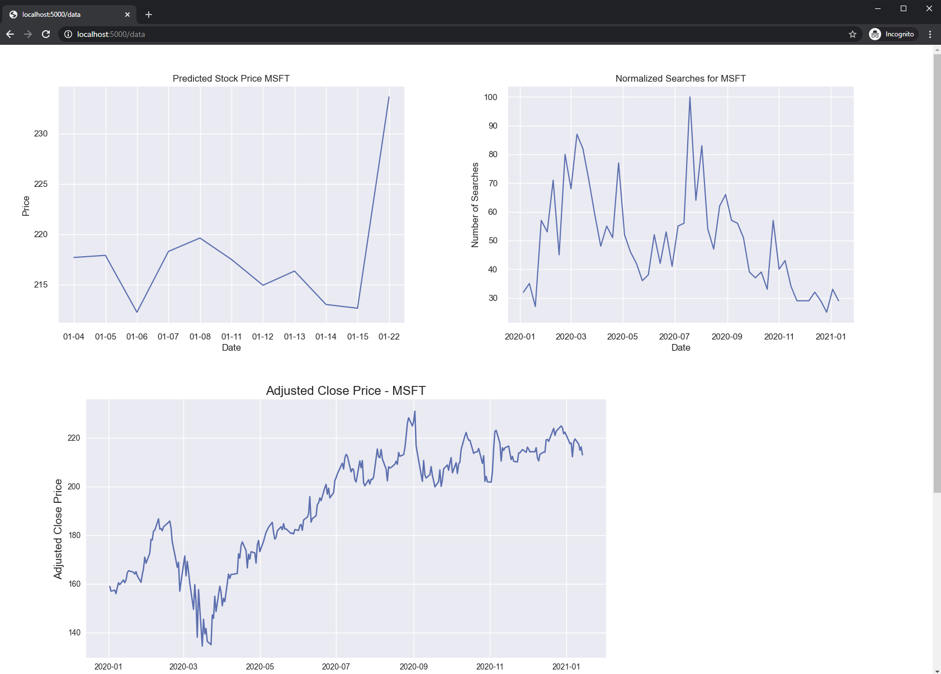Screen dimensions: 941x674
Task: Click the Predicted Stock Price line chart
Action: (231, 205)
